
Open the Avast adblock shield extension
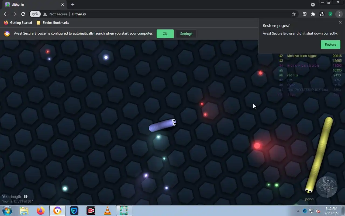pos(305,14)
